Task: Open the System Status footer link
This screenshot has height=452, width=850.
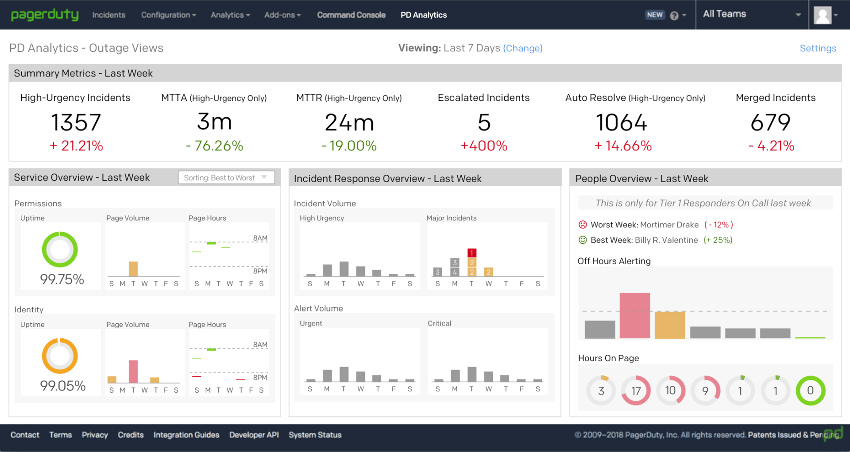Action: pos(315,435)
